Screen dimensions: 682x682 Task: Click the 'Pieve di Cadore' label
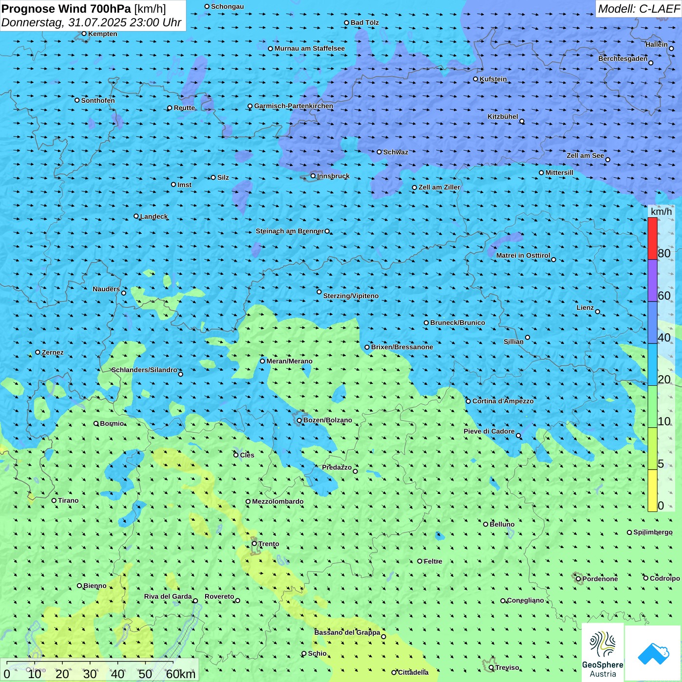click(x=489, y=431)
